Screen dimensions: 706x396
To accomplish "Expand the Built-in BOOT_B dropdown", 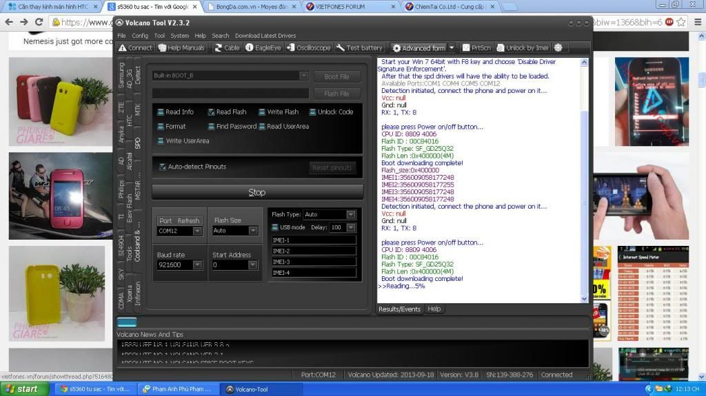I will (304, 76).
